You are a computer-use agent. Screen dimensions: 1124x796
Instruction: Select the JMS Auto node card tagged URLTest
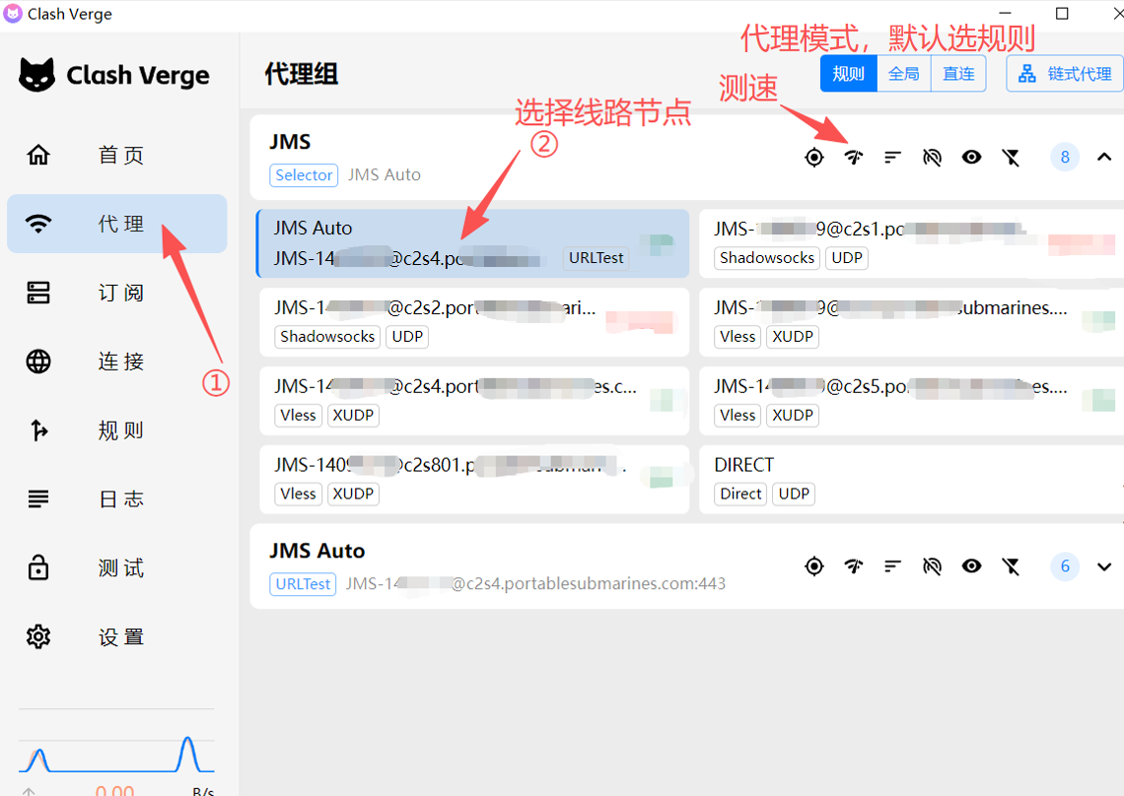473,243
